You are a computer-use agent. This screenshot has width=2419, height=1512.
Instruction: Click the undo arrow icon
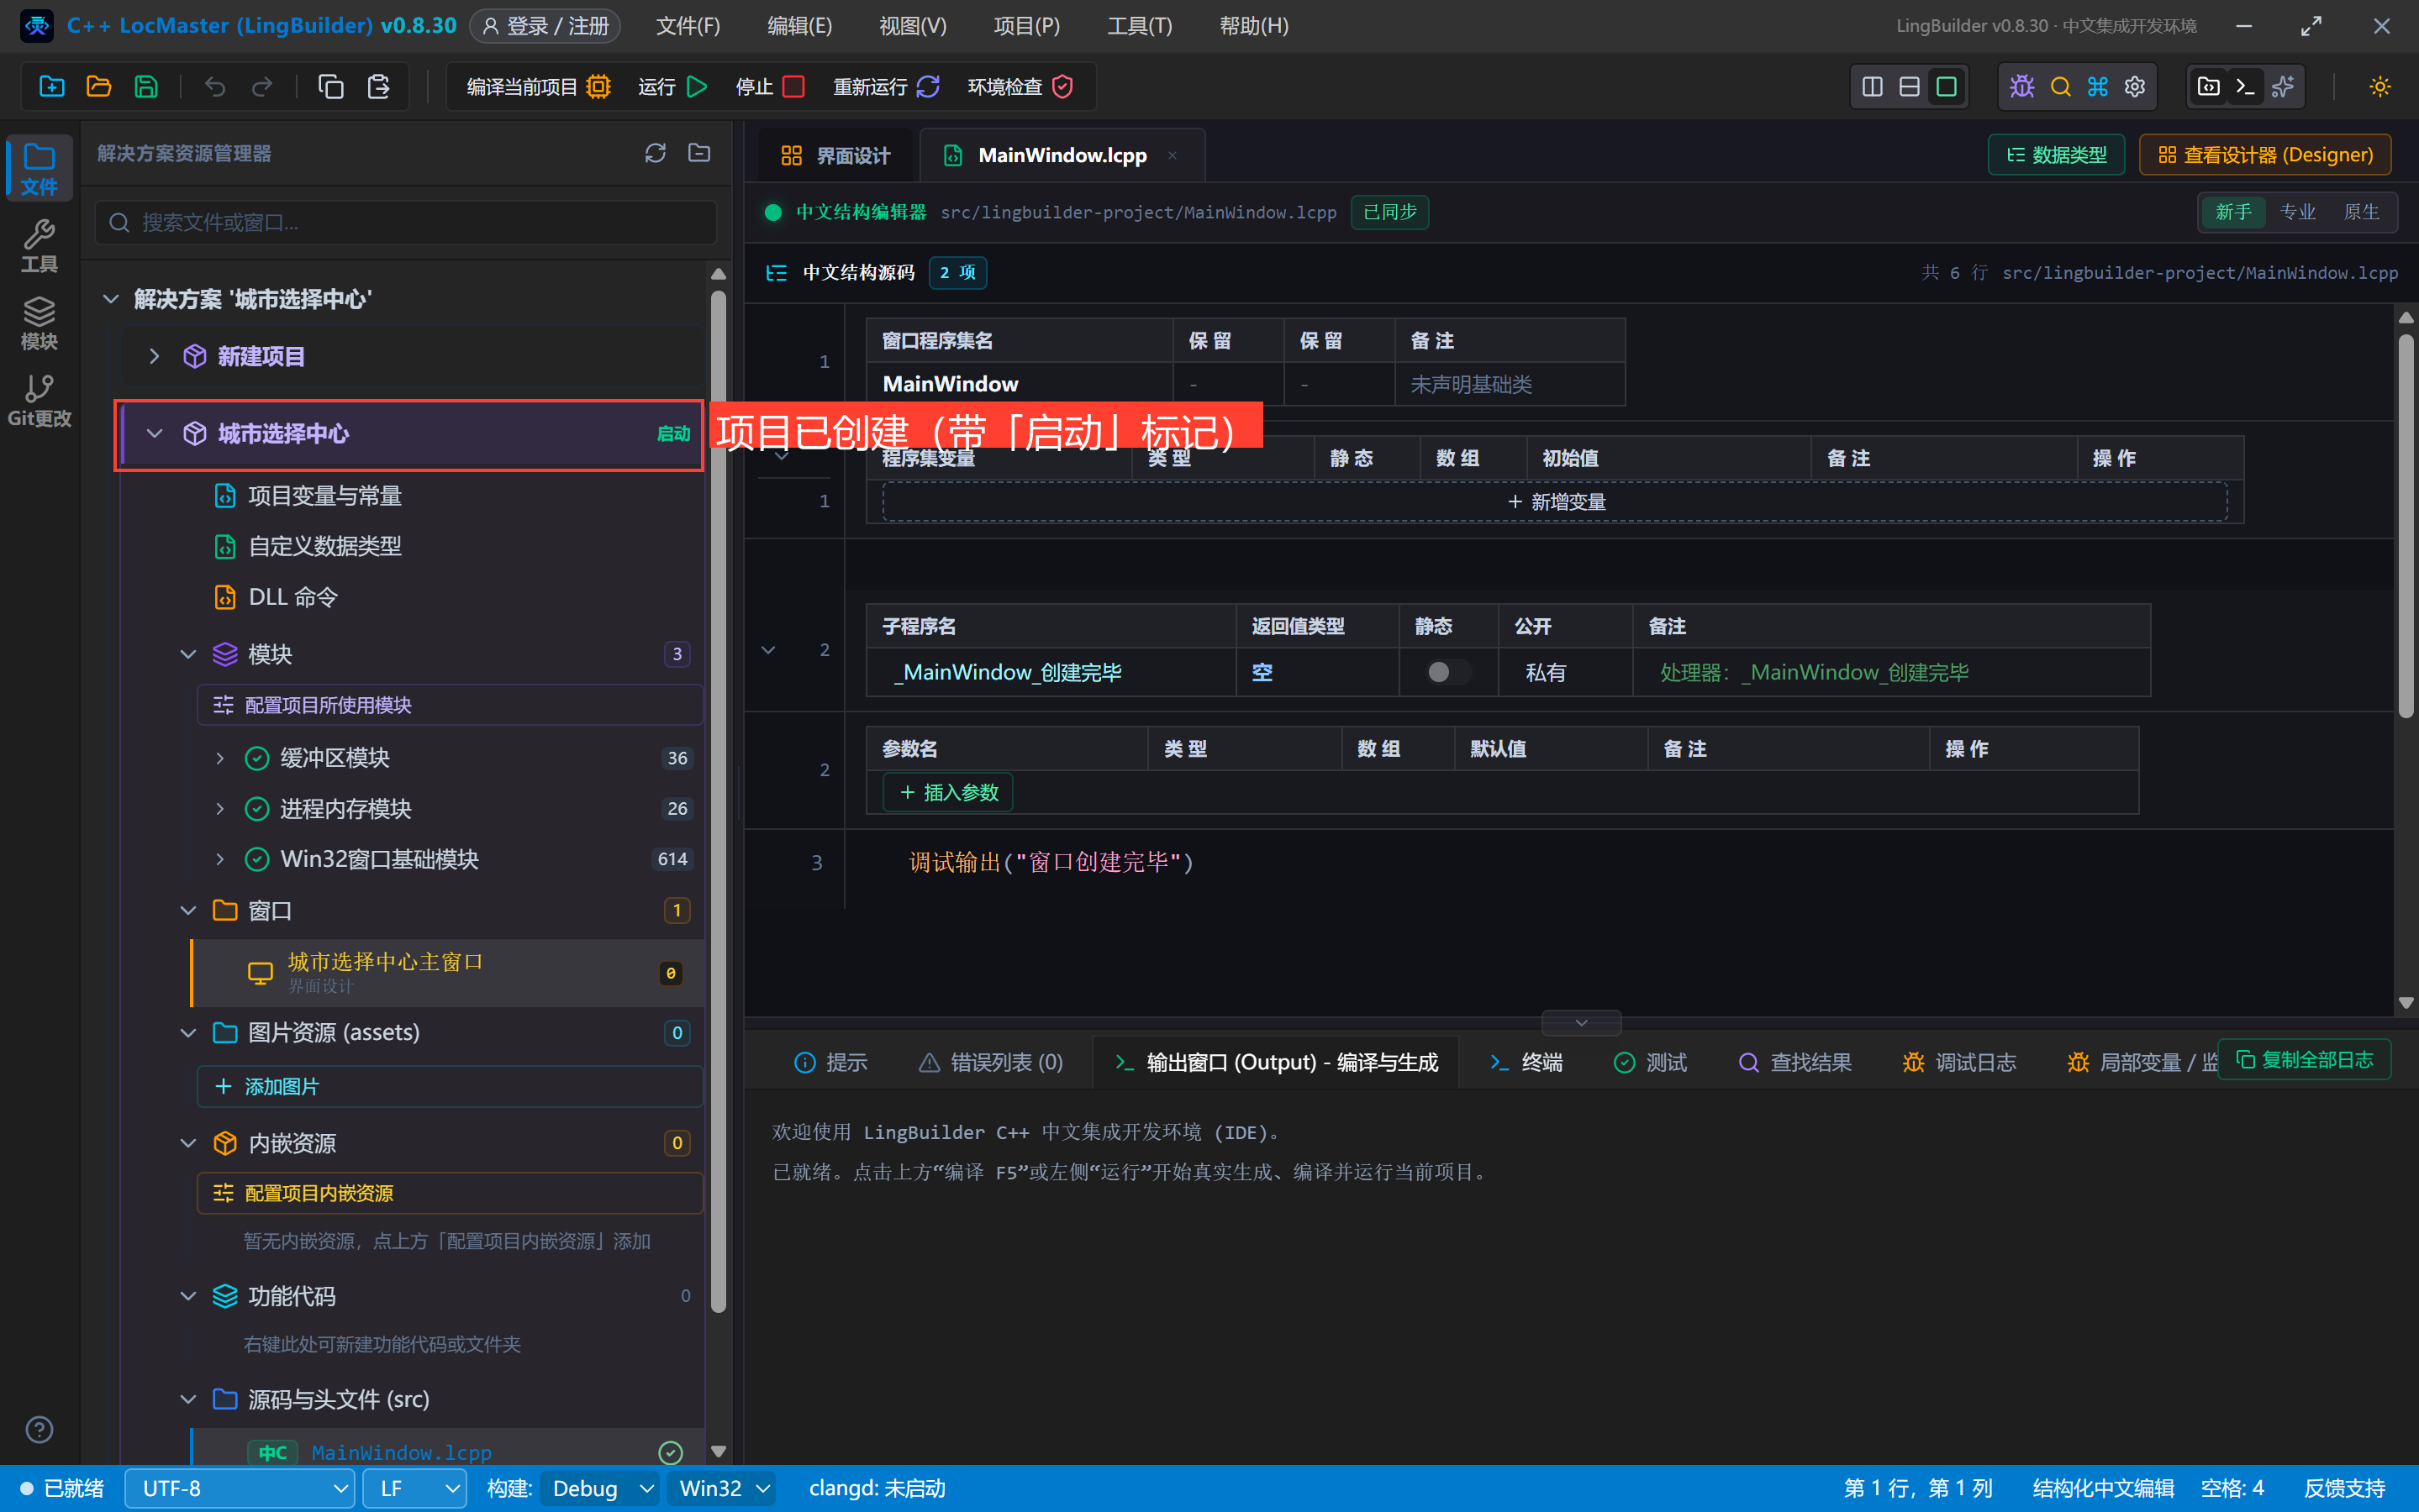[215, 87]
